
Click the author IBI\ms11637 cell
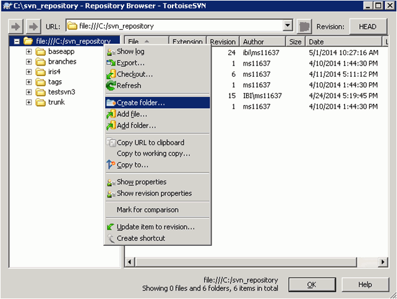point(262,96)
